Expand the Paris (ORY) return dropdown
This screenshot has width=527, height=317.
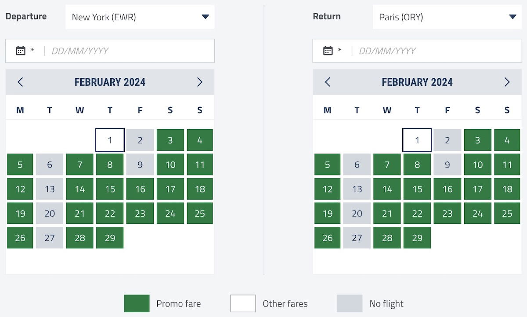coord(448,17)
